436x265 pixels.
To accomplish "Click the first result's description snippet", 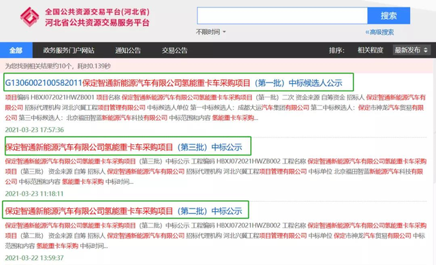I will point(215,108).
